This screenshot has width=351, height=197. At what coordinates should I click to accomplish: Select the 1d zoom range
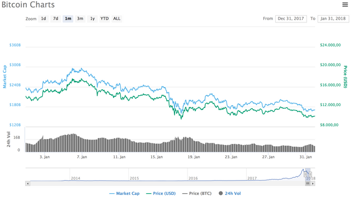pyautogui.click(x=43, y=19)
